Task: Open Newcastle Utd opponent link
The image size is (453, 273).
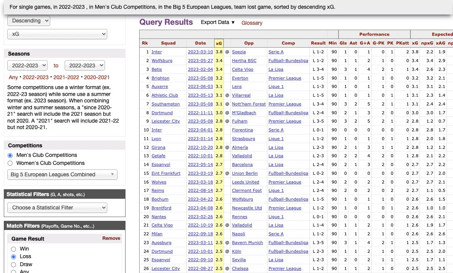Action: [247, 208]
